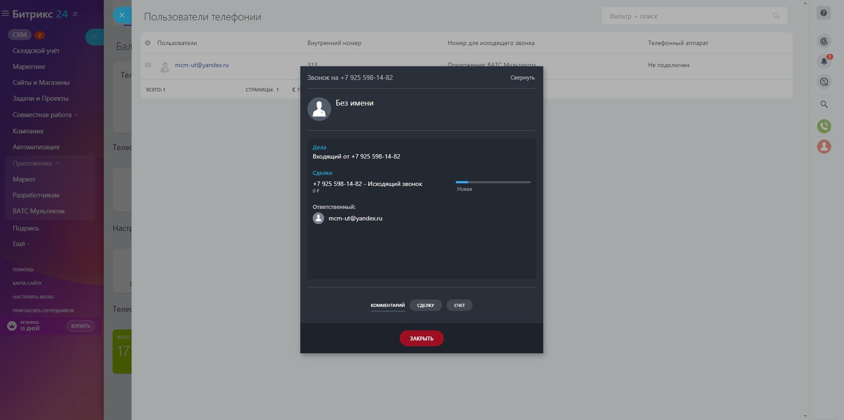This screenshot has width=844, height=420.
Task: Close the second underlying slider panel
Action: (x=94, y=37)
